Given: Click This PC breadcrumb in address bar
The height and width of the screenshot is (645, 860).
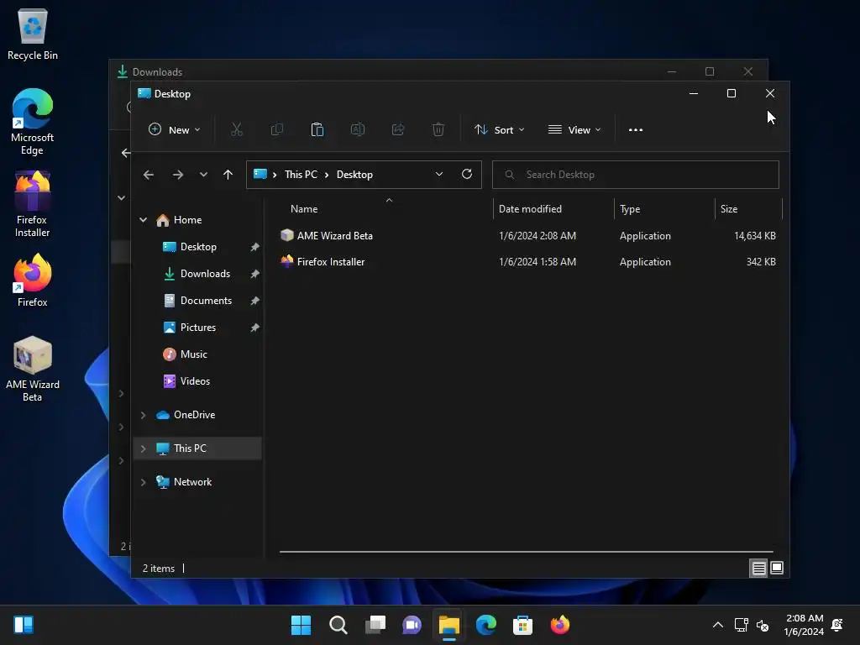Looking at the screenshot, I should tap(301, 175).
